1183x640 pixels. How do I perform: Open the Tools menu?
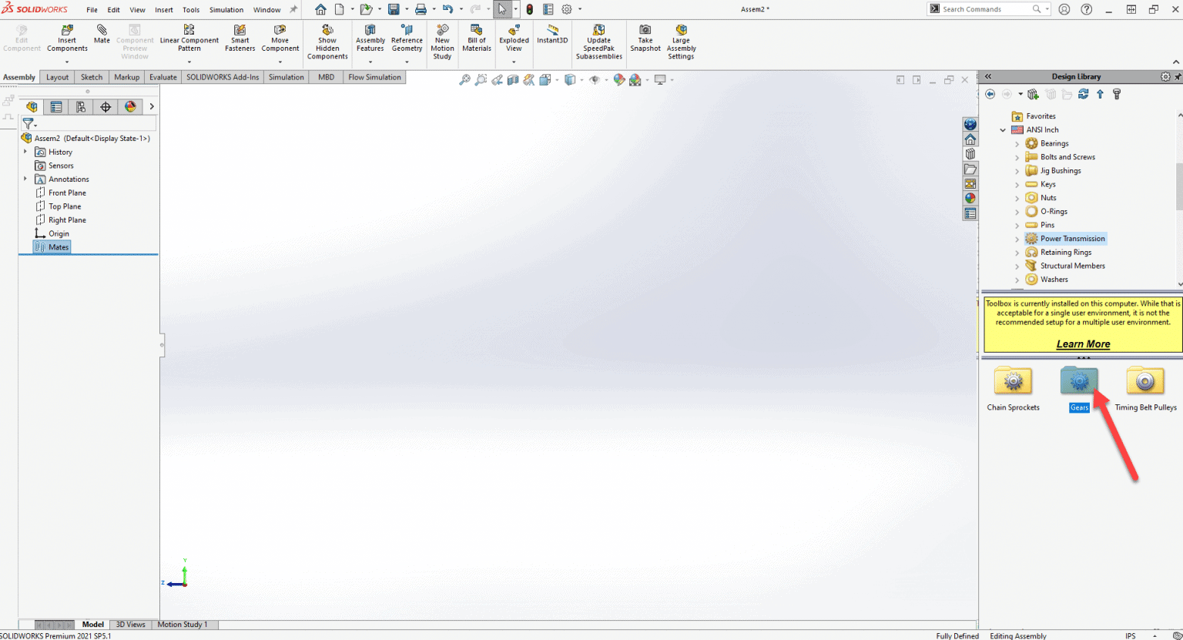[x=191, y=10]
